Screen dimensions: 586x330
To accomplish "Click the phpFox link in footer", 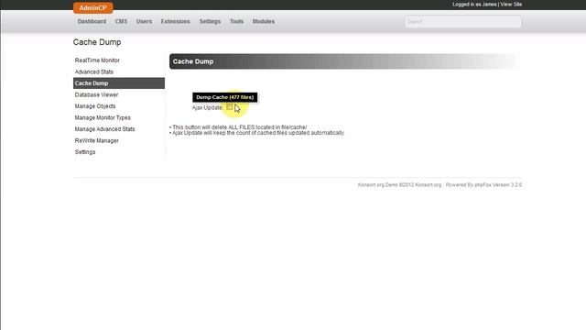I will (483, 185).
